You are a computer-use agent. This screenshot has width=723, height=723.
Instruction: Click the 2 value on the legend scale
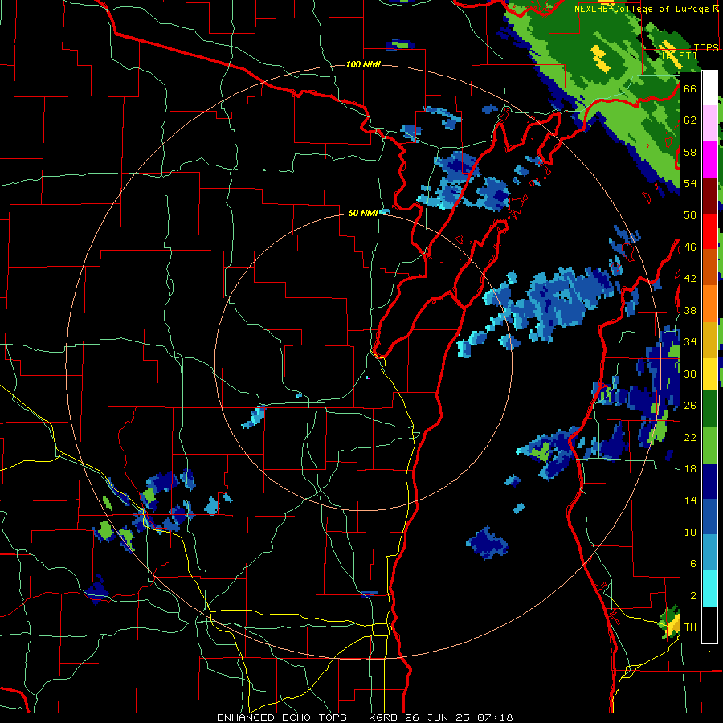[692, 596]
